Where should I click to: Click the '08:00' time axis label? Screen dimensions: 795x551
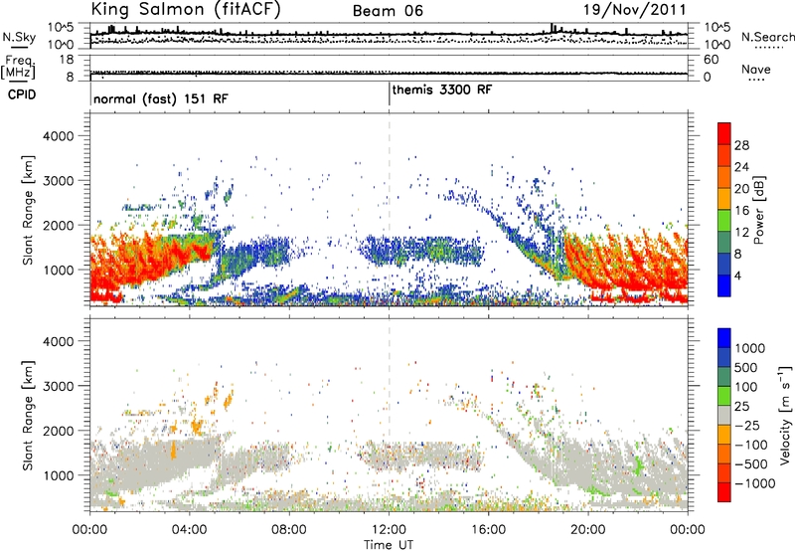(289, 530)
